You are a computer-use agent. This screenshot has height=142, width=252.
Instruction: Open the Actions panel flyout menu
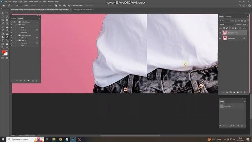pos(39,18)
